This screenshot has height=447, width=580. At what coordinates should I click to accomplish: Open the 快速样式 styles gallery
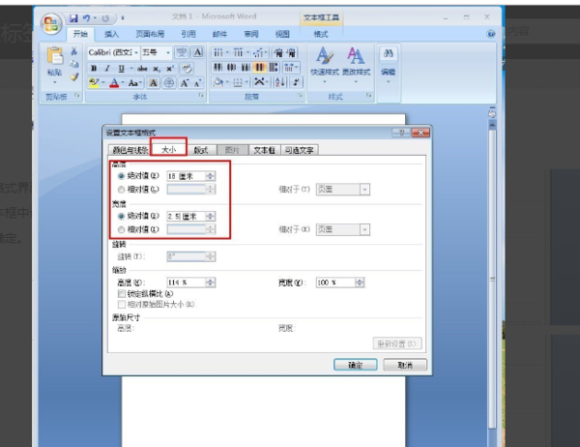tap(325, 65)
